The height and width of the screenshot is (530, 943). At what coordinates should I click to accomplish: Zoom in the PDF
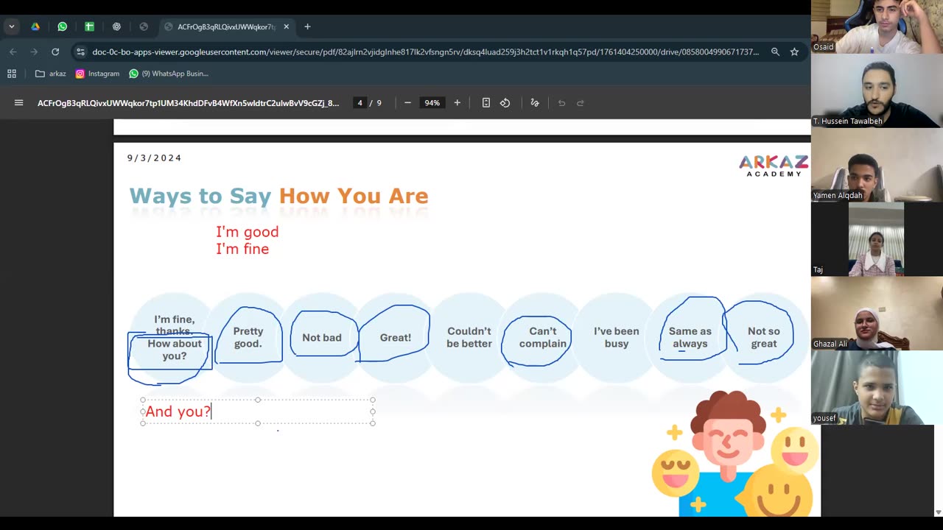pos(458,103)
